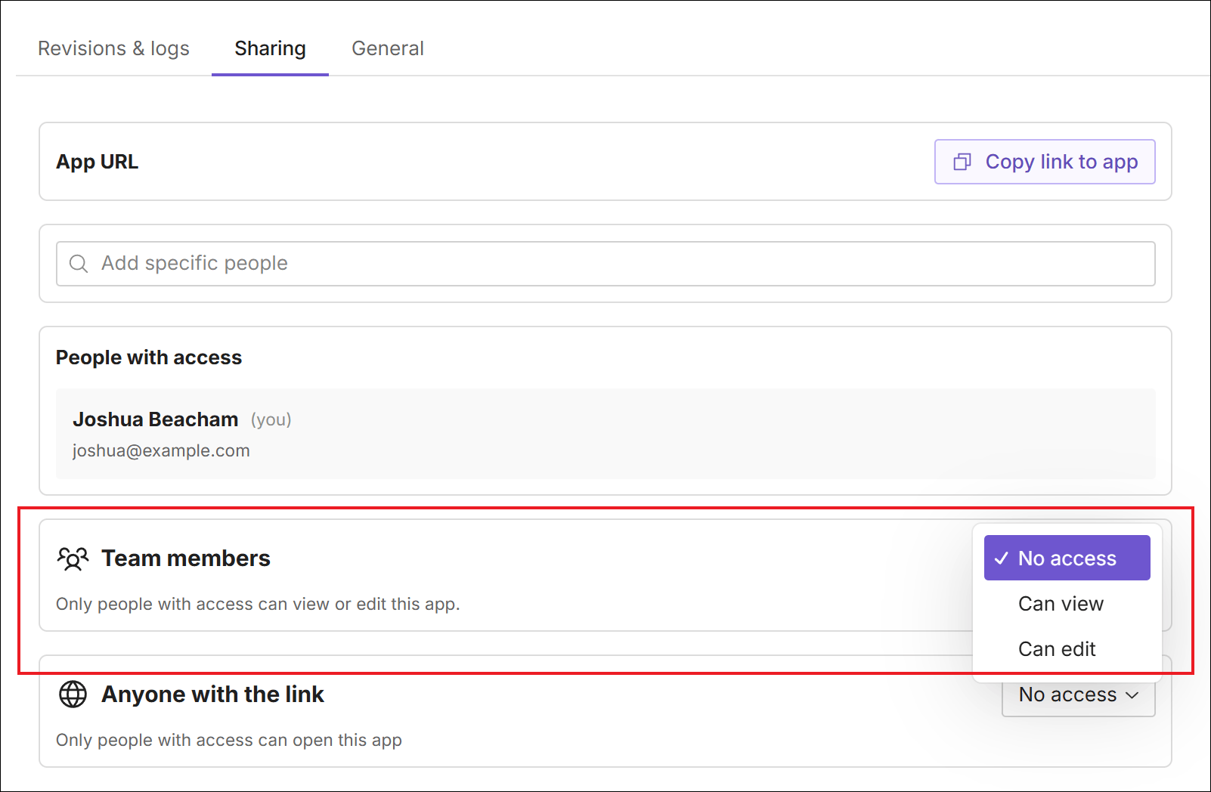This screenshot has width=1211, height=792.
Task: Select the Sharing tab
Action: (x=270, y=48)
